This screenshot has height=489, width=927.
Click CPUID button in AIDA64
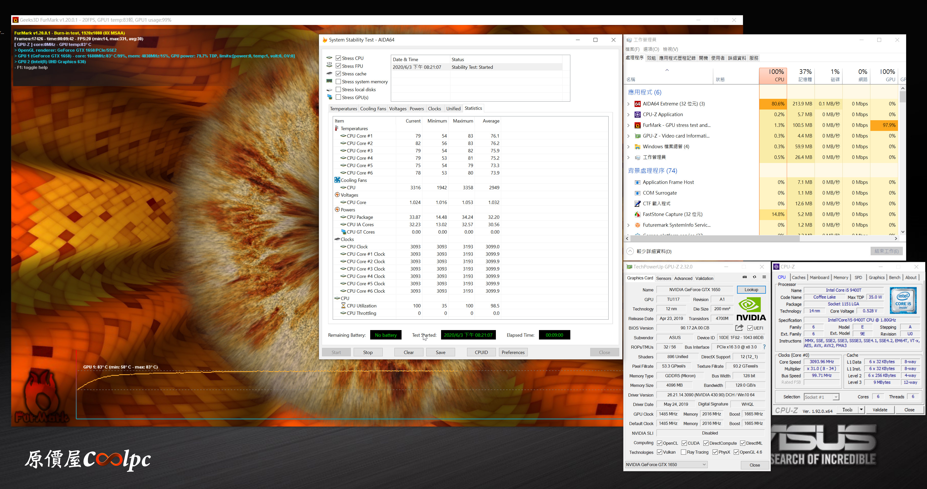point(481,352)
